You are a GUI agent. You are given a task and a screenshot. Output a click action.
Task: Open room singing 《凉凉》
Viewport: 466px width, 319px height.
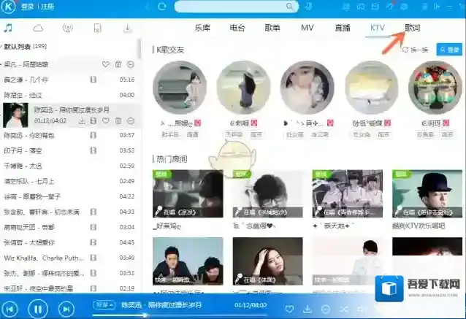tap(188, 193)
